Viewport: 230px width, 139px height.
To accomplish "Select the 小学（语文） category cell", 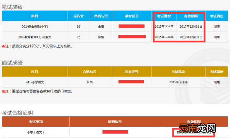I will pyautogui.click(x=36, y=132).
